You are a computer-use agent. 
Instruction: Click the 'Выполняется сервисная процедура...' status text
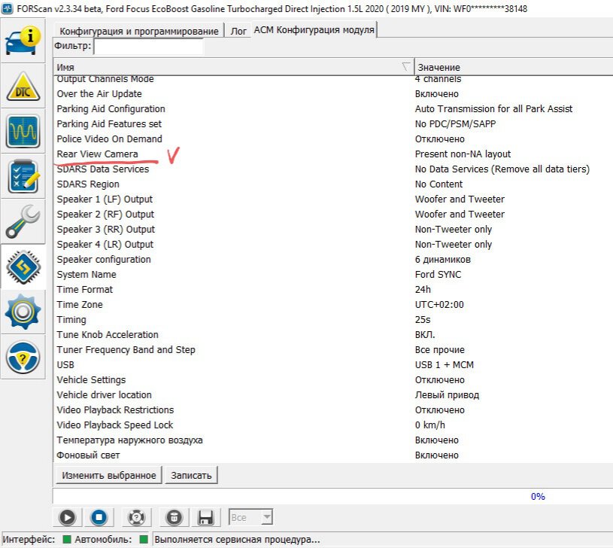[x=238, y=540]
